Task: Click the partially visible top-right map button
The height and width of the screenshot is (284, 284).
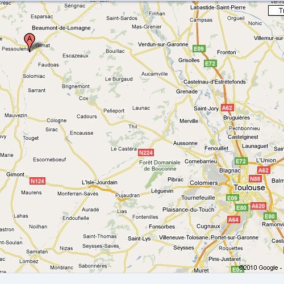Action: coord(276,11)
